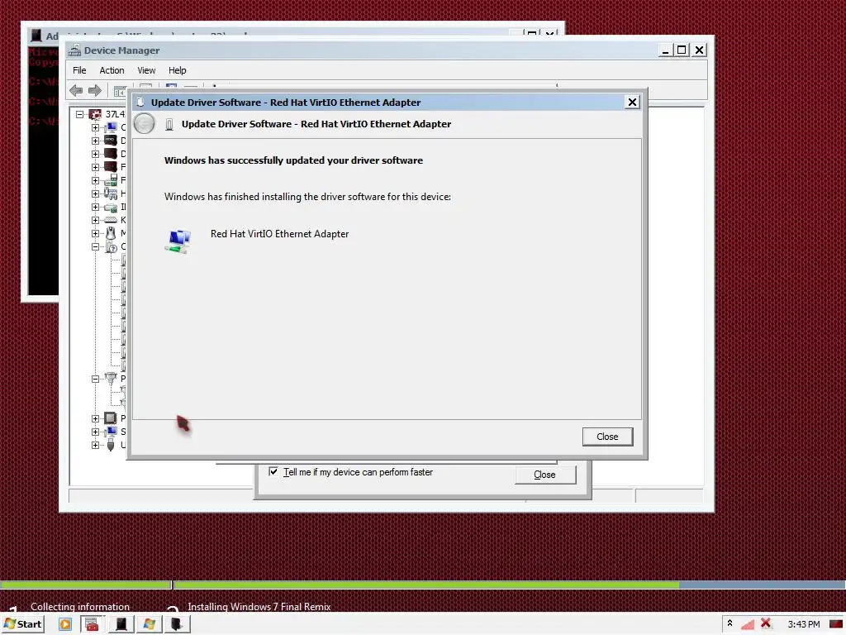Click 'Windows has finished installing' message text
The height and width of the screenshot is (635, 846).
[307, 197]
